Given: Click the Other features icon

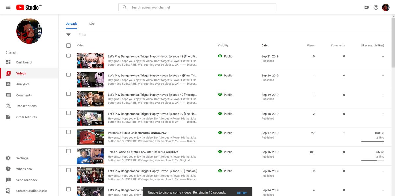Looking at the screenshot, I should pyautogui.click(x=8, y=117).
